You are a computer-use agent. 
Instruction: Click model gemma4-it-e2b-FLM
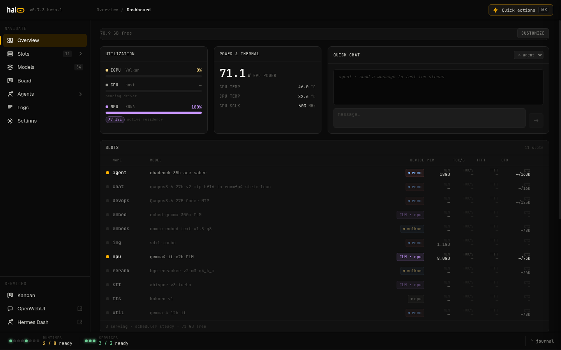pos(172,257)
